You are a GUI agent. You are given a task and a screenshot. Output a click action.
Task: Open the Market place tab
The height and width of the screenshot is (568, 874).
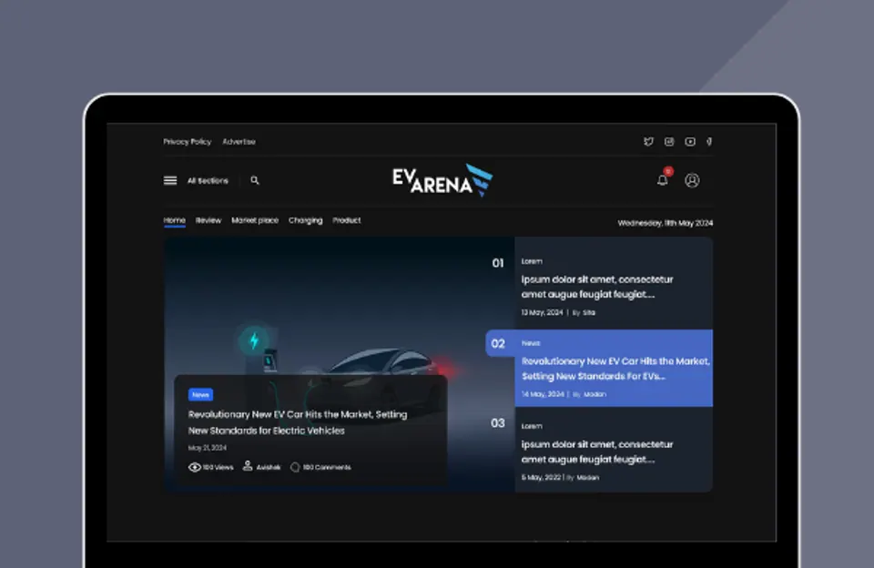click(255, 220)
